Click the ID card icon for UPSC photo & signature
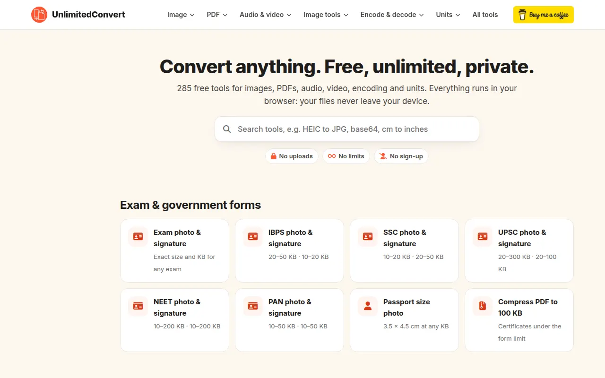The height and width of the screenshot is (378, 605). click(483, 236)
